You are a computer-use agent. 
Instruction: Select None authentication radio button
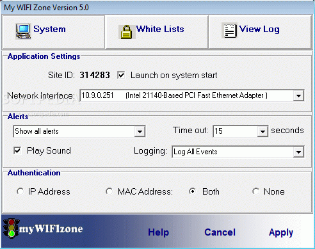[255, 191]
